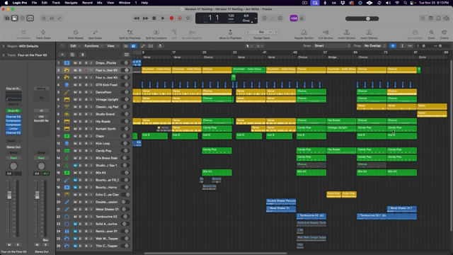Unmute the Studio Sax 1 track
The width and height of the screenshot is (453, 255).
pos(75,165)
